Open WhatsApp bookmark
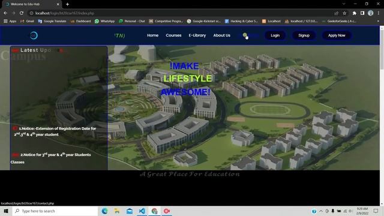The height and width of the screenshot is (216, 384). click(x=104, y=22)
